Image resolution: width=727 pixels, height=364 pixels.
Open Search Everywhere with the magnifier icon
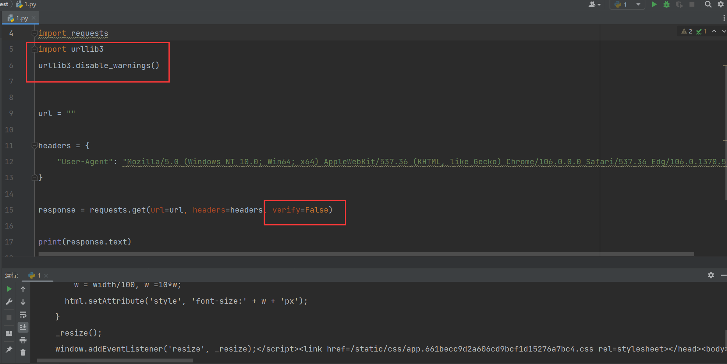[708, 4]
